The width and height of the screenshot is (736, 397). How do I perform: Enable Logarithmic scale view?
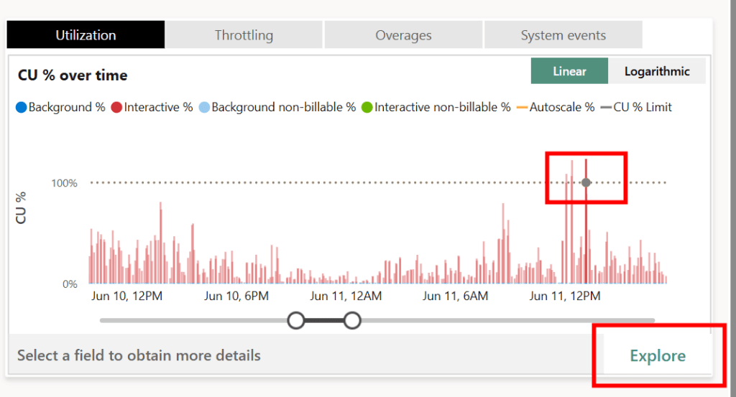tap(656, 71)
